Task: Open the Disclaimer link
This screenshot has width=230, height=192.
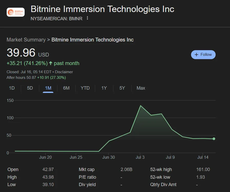Action: [64, 72]
